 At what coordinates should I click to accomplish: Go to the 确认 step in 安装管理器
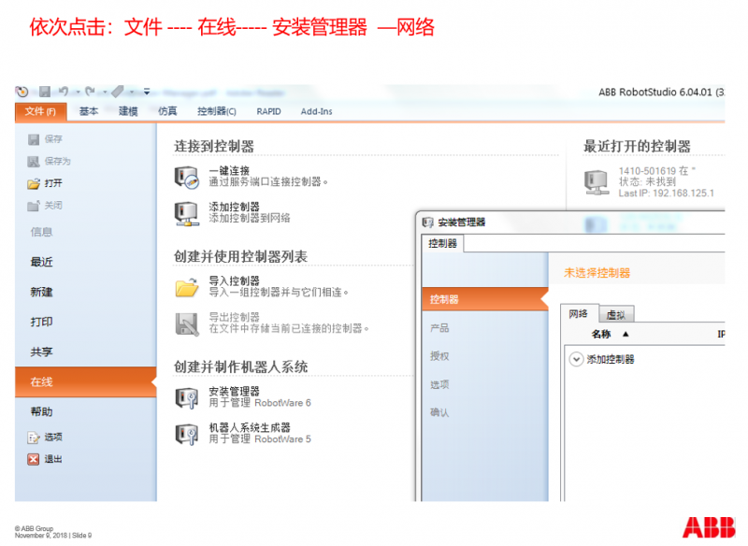(x=439, y=412)
